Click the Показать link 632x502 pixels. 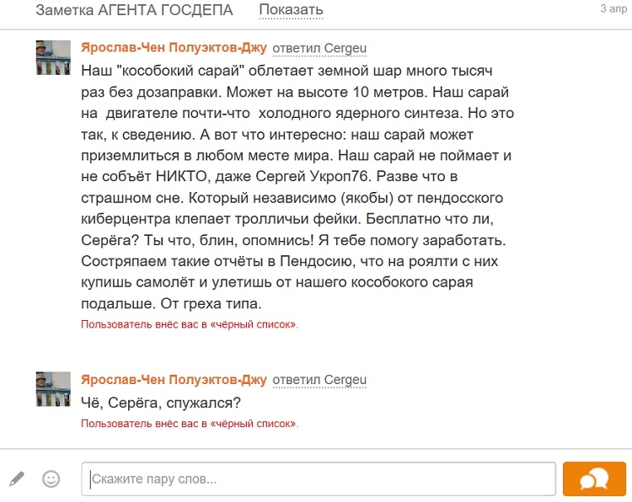291,9
